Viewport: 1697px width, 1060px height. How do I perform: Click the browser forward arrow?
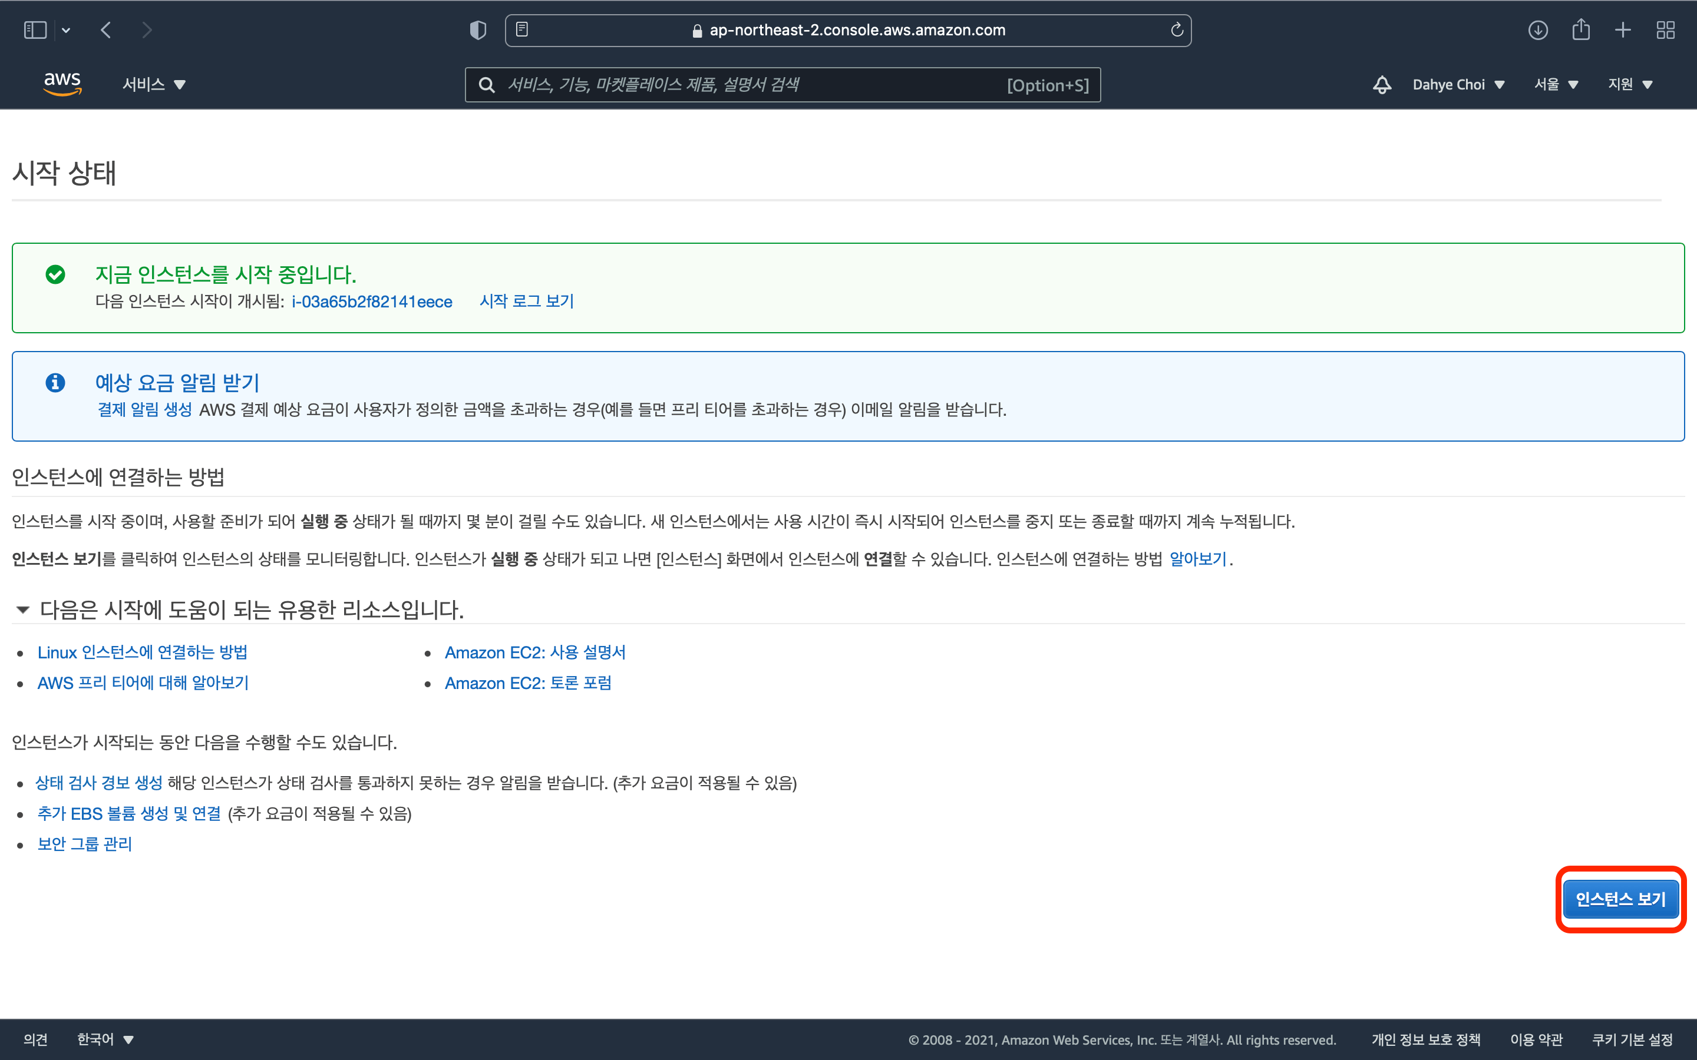pyautogui.click(x=147, y=30)
